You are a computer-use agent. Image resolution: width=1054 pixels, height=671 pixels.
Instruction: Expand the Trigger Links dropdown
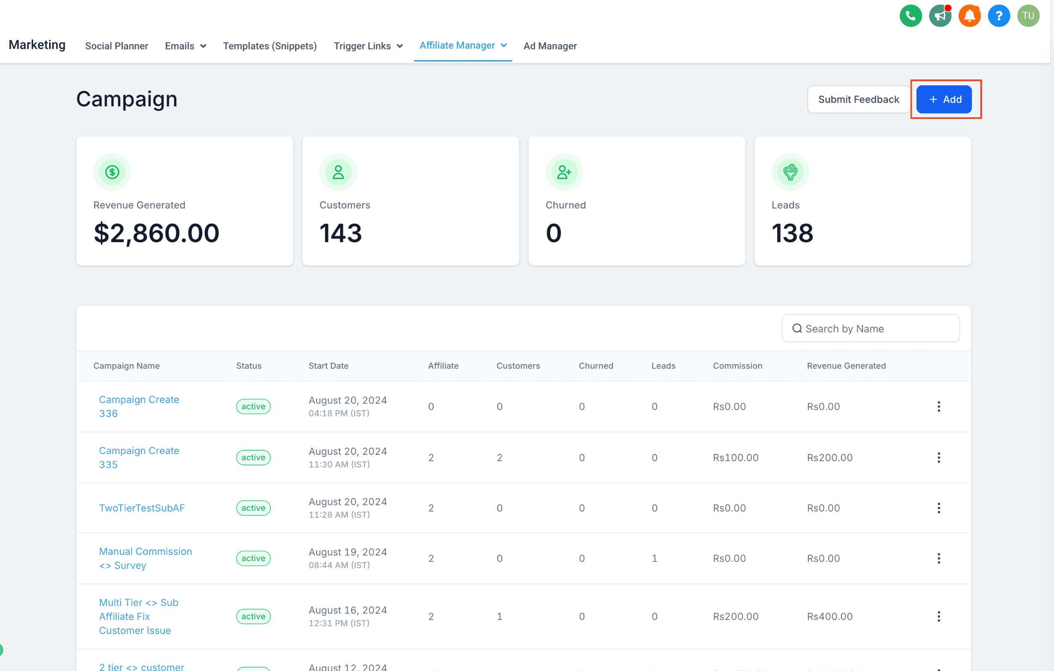pyautogui.click(x=368, y=46)
